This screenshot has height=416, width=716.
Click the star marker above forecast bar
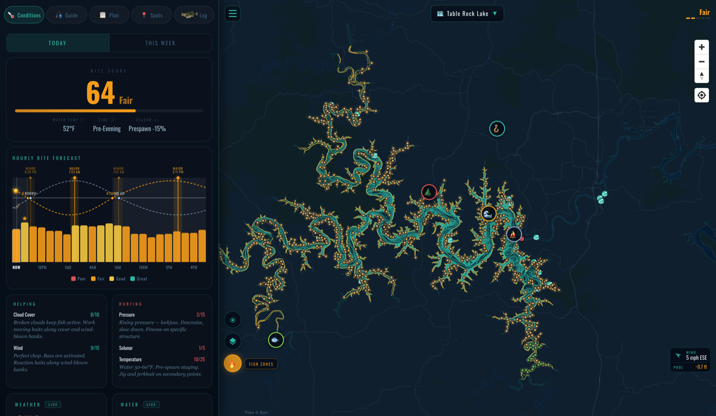(x=25, y=219)
